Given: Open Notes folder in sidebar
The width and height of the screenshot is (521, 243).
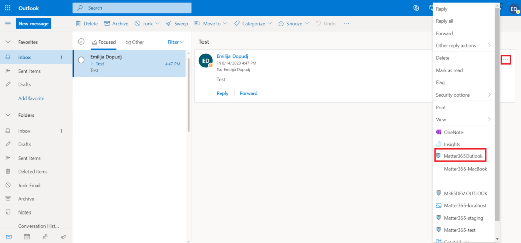Looking at the screenshot, I should click(24, 212).
